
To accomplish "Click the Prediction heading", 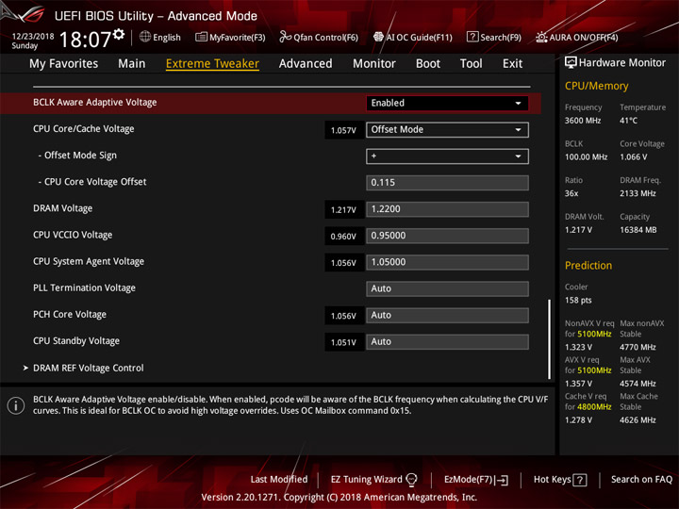I will pos(588,265).
